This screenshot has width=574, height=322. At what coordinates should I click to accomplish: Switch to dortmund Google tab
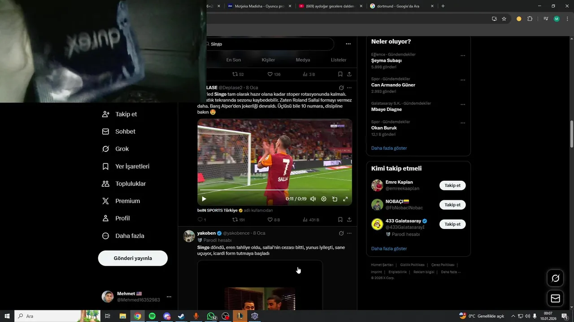click(x=402, y=6)
